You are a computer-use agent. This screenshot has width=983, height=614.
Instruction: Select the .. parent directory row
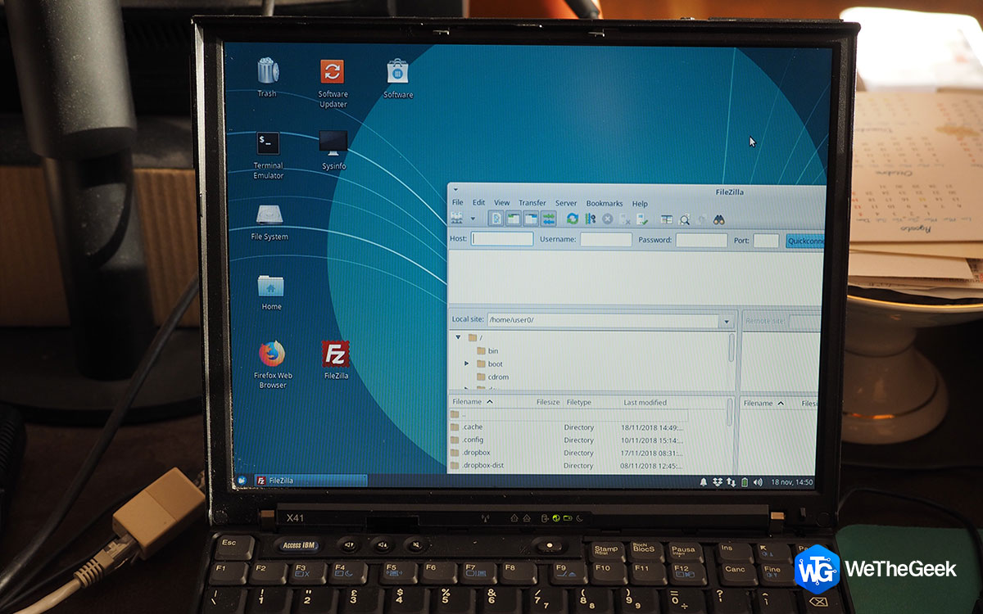pos(569,414)
